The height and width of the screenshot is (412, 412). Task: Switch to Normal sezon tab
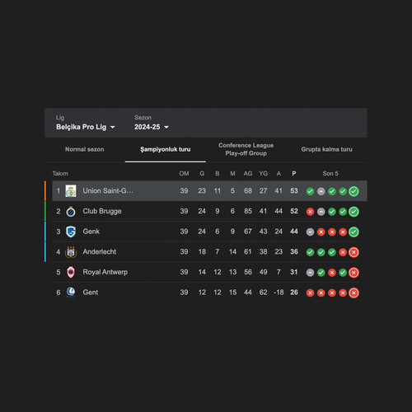tap(85, 149)
